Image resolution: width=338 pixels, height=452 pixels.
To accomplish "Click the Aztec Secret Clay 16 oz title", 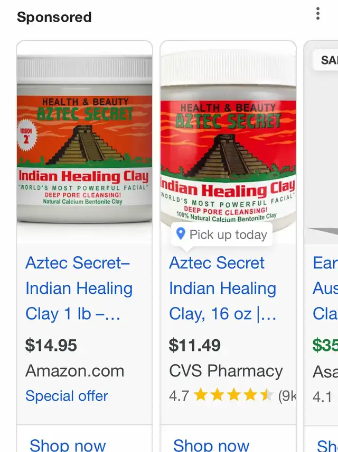I will pyautogui.click(x=223, y=288).
